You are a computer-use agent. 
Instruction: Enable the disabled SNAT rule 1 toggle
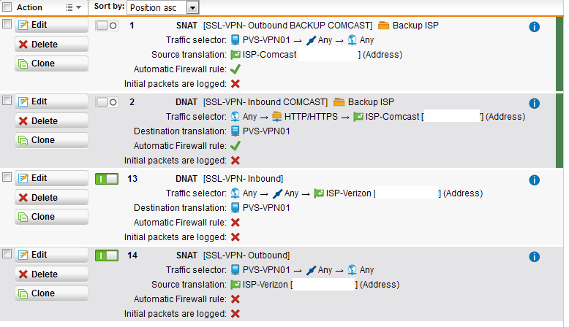click(107, 26)
